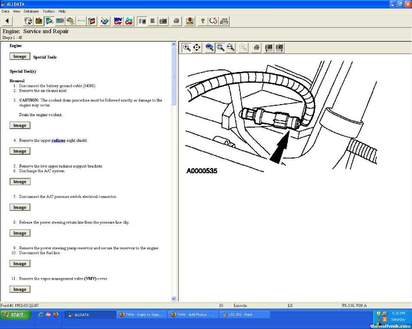Print the diagram using image viewer printer icon
The width and height of the screenshot is (412, 329).
tap(256, 48)
